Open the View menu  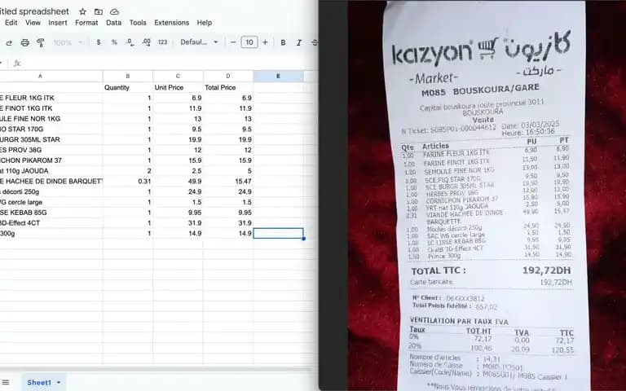[33, 23]
